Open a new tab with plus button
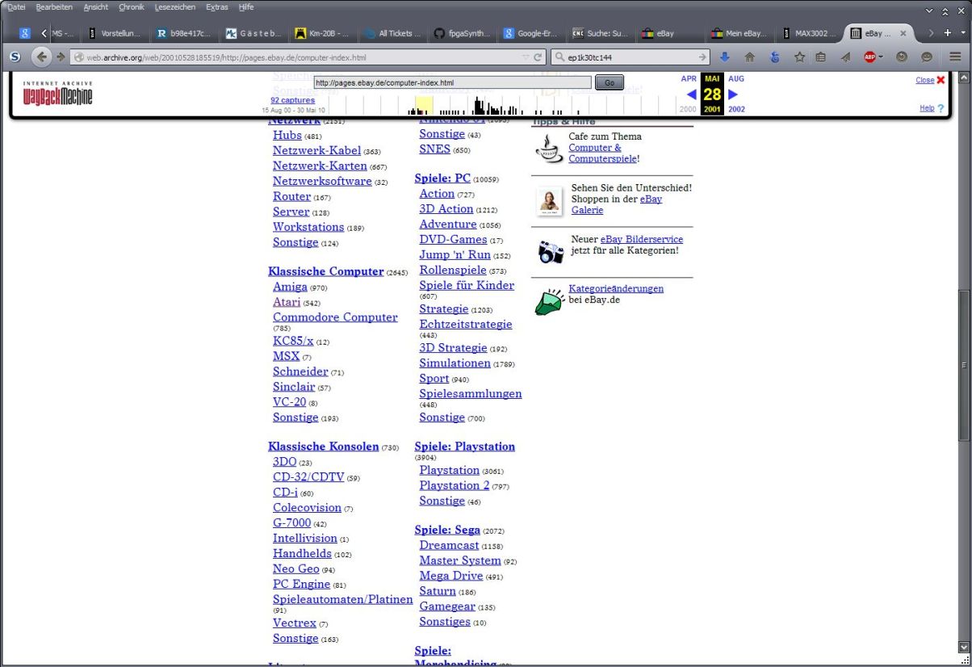The image size is (972, 667). [x=948, y=33]
